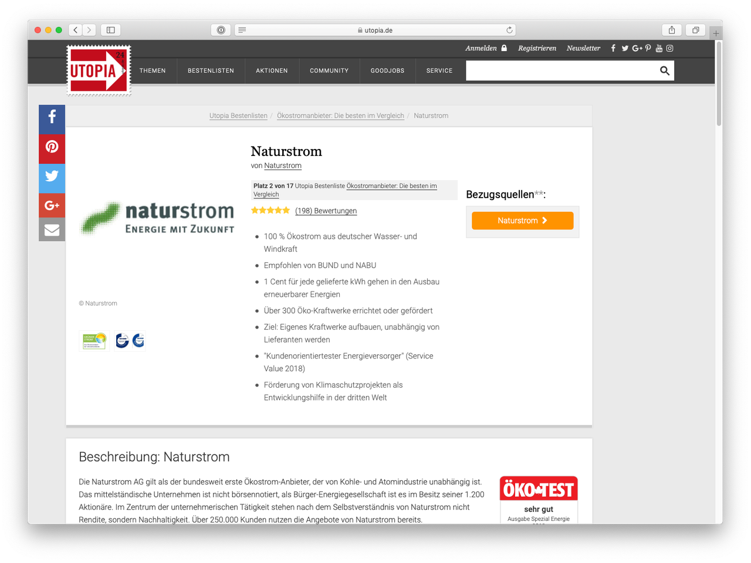The width and height of the screenshot is (751, 563).
Task: Open Ökostromanbieter breadcrumb link
Action: 340,116
